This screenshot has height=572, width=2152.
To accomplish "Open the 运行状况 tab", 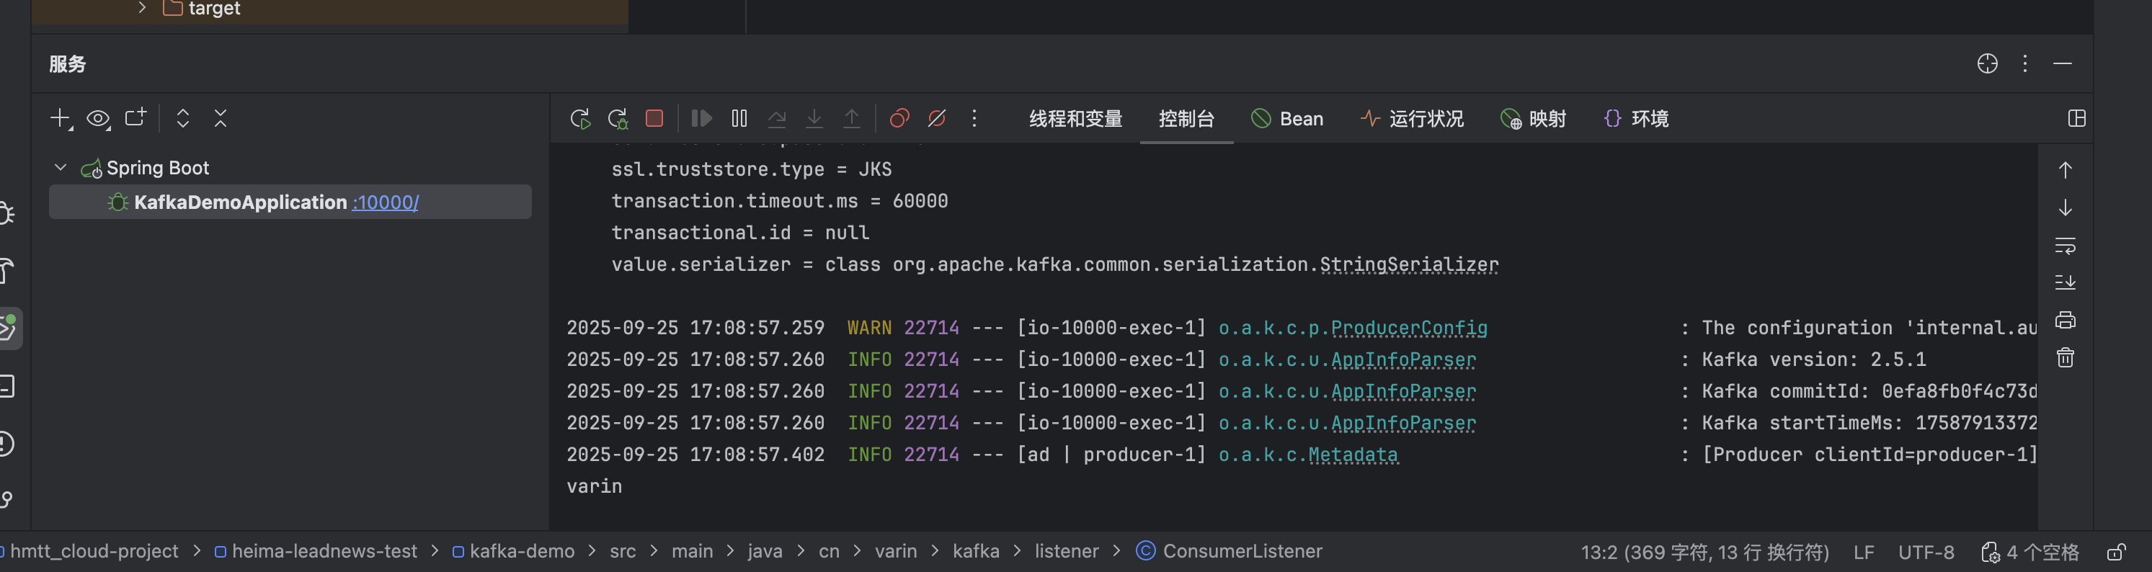I will (x=1412, y=119).
